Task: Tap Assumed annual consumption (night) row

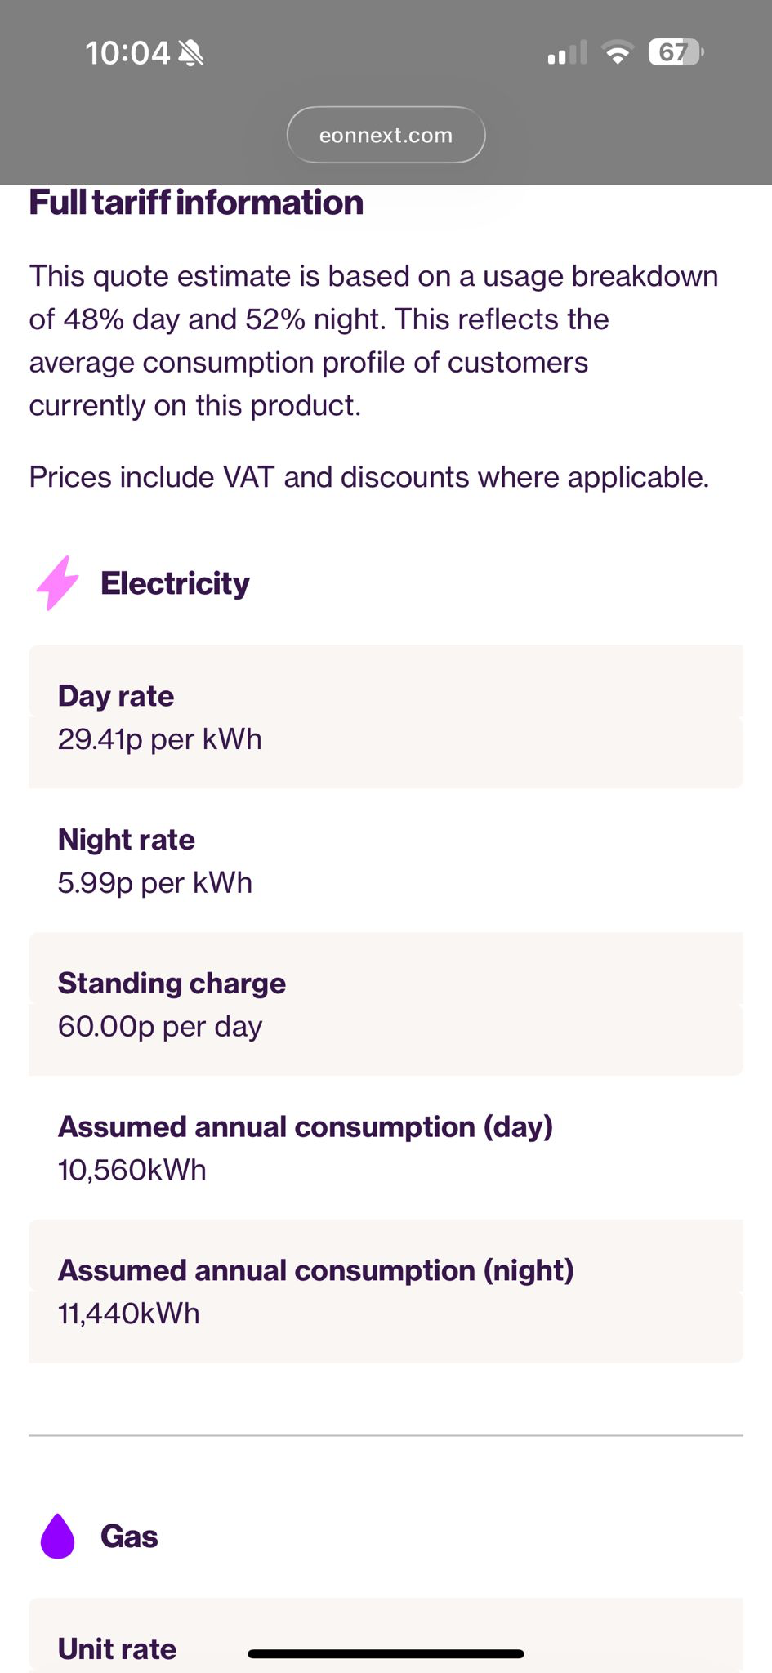Action: [x=386, y=1292]
